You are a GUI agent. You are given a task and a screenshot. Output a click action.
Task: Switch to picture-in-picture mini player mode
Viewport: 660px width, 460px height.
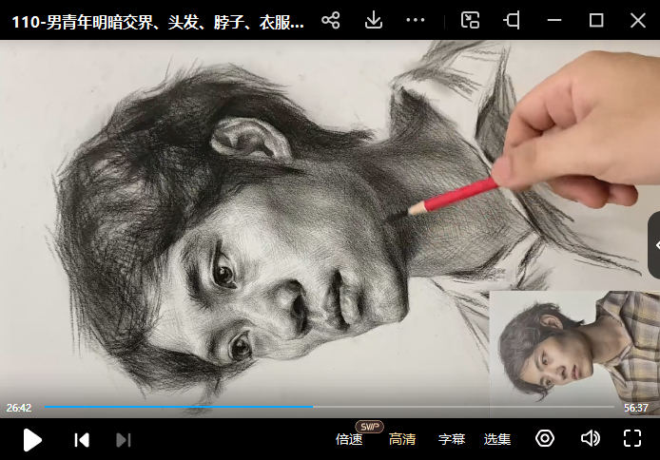tap(470, 20)
